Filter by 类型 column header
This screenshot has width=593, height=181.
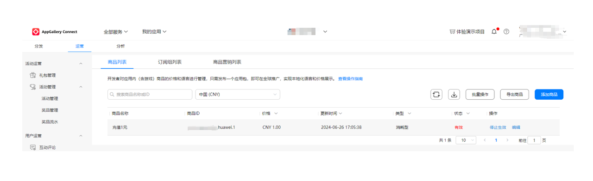(403, 113)
